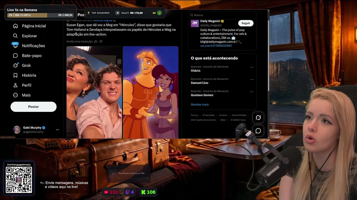Screen dimensions: 357x200
Task: Click the Daily Magazin avatar logo
Action: click(x=195, y=23)
